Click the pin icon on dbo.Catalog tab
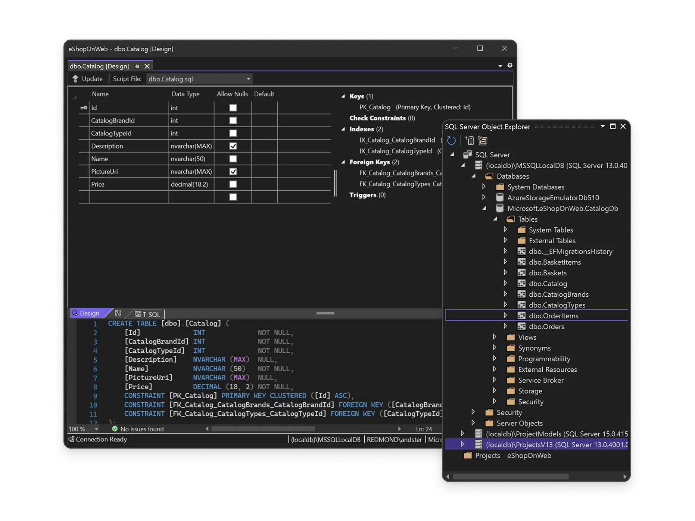695x521 pixels. (x=137, y=66)
